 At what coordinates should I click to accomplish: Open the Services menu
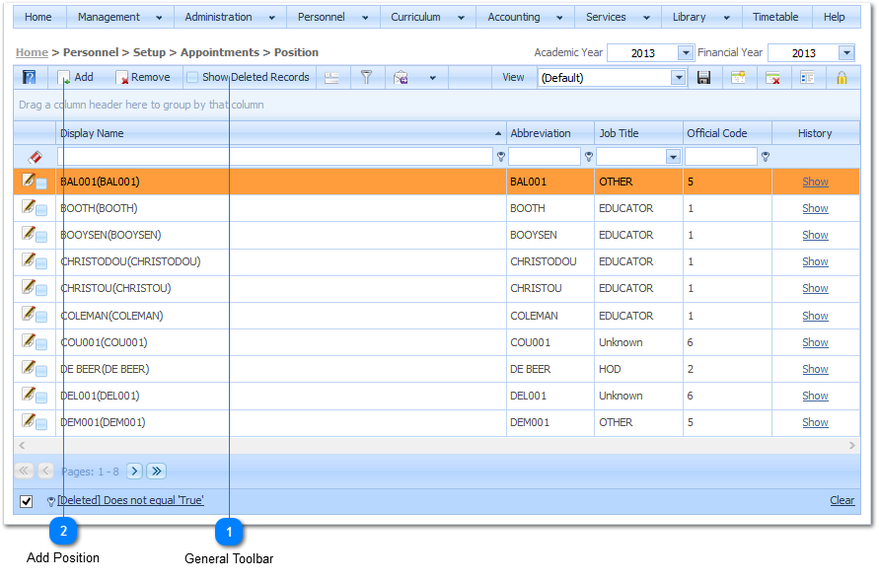pyautogui.click(x=618, y=17)
